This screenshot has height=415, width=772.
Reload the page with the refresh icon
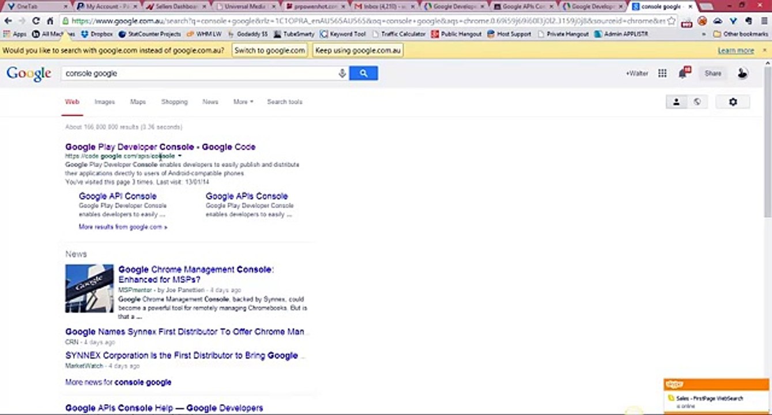[36, 21]
